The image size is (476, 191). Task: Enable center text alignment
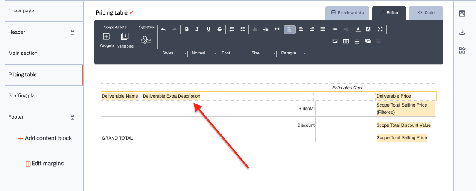301,29
